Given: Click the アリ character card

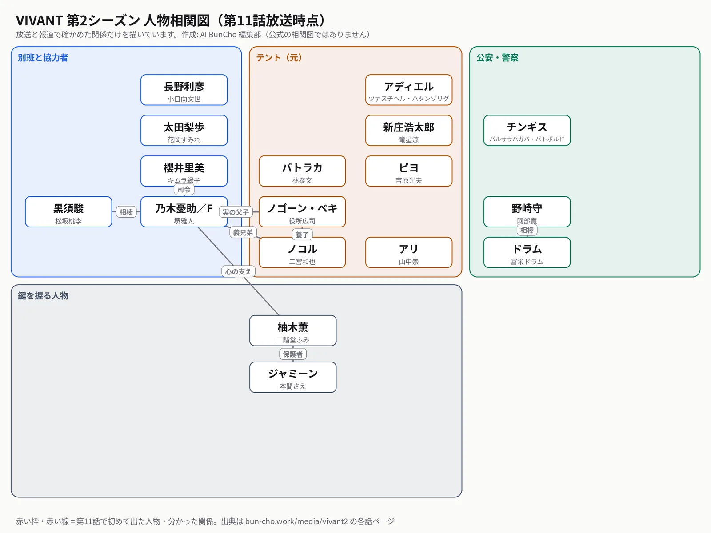Looking at the screenshot, I should click(x=409, y=252).
